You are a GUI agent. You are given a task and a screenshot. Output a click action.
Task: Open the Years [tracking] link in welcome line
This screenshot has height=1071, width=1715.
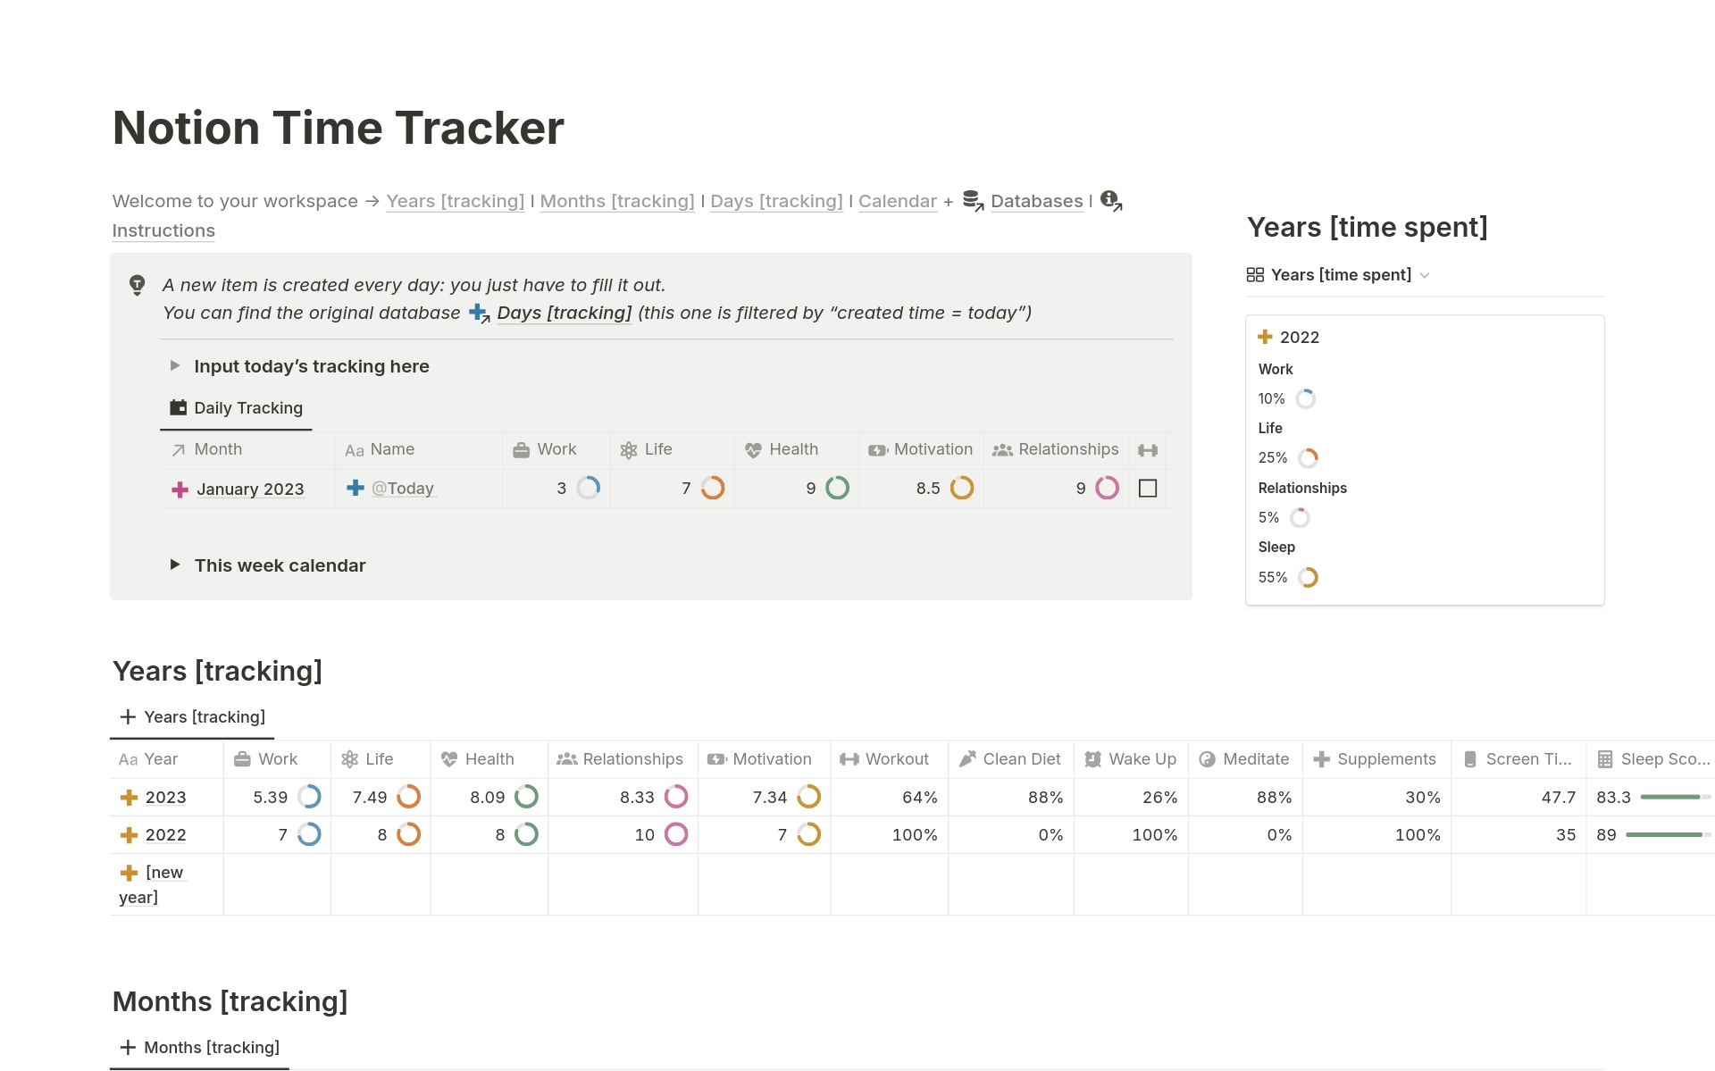(456, 201)
